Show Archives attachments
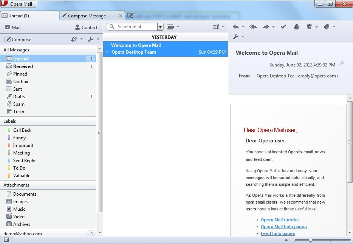The width and height of the screenshot is (353, 244). pos(48,224)
